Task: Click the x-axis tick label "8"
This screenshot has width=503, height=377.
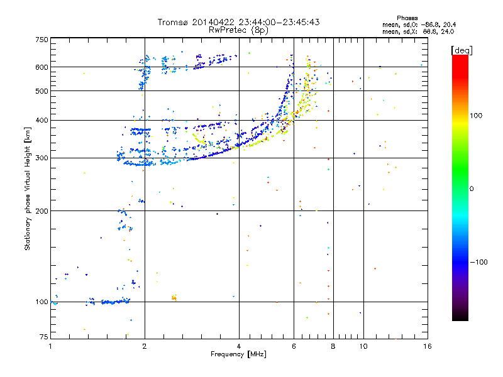Action: coord(333,346)
